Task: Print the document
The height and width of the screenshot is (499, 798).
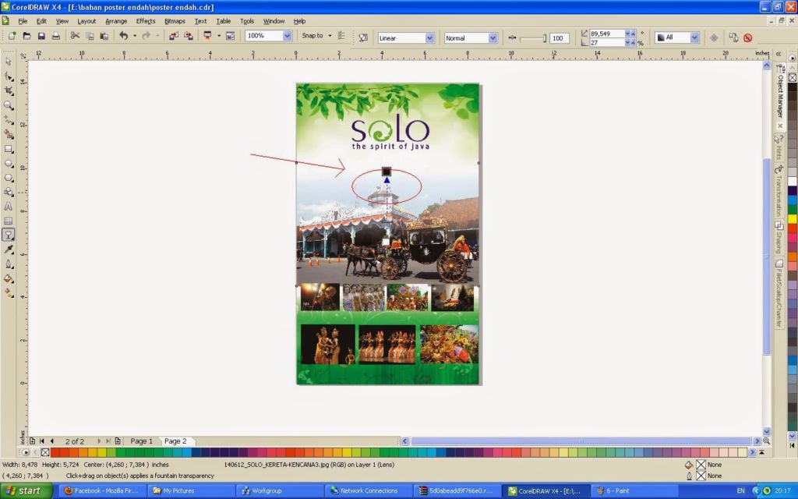Action: click(56, 36)
